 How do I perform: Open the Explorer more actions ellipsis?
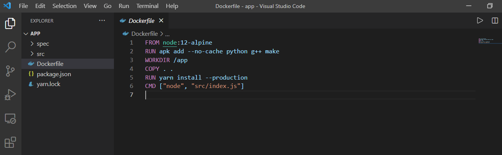pos(102,21)
